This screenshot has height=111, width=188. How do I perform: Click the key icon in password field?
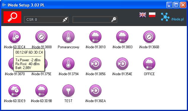[x=114, y=20]
